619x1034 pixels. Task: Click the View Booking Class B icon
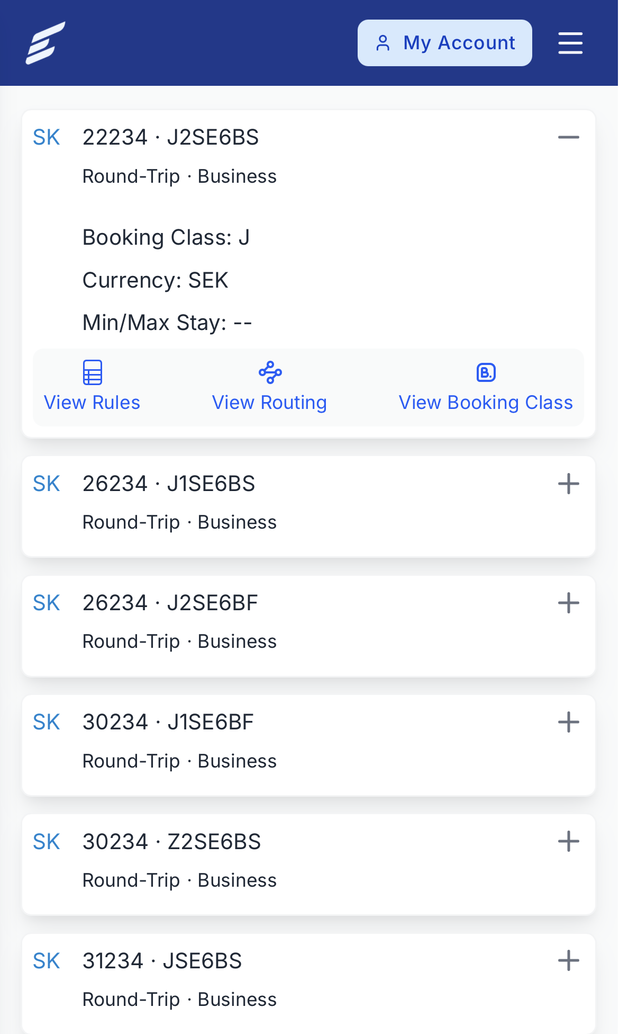486,372
